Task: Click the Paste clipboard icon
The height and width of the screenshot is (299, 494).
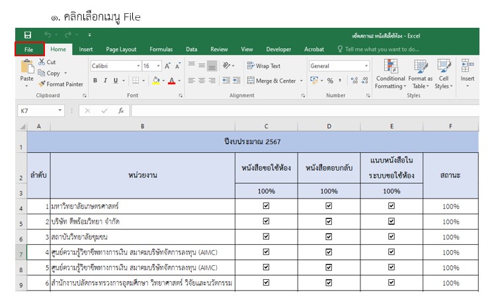Action: point(26,69)
